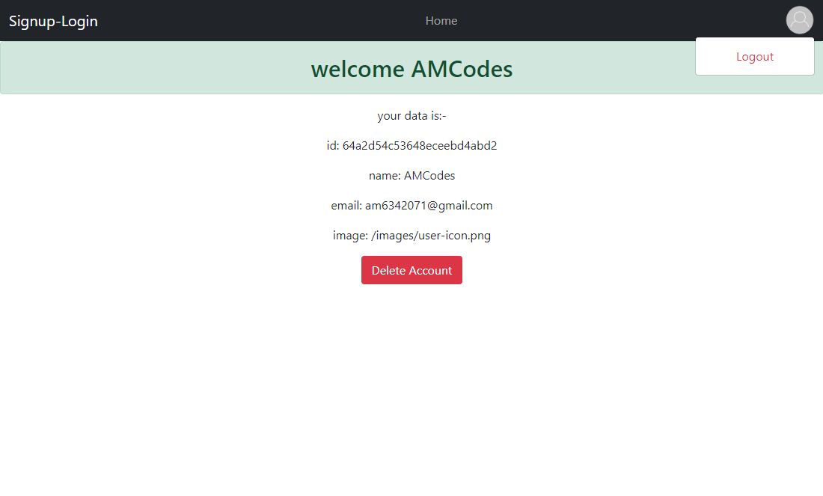Click the email address am6342071@gmail.com
The height and width of the screenshot is (496, 823).
(429, 206)
